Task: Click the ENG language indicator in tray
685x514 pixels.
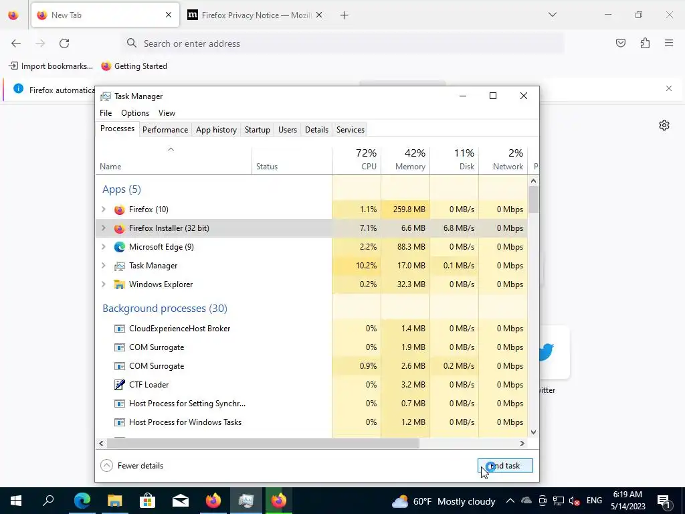Action: pos(594,501)
